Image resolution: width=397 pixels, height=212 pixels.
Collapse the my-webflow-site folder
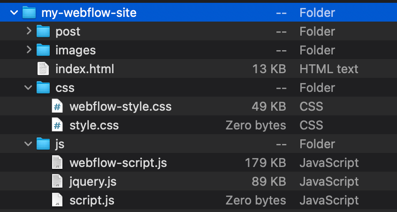pyautogui.click(x=14, y=12)
